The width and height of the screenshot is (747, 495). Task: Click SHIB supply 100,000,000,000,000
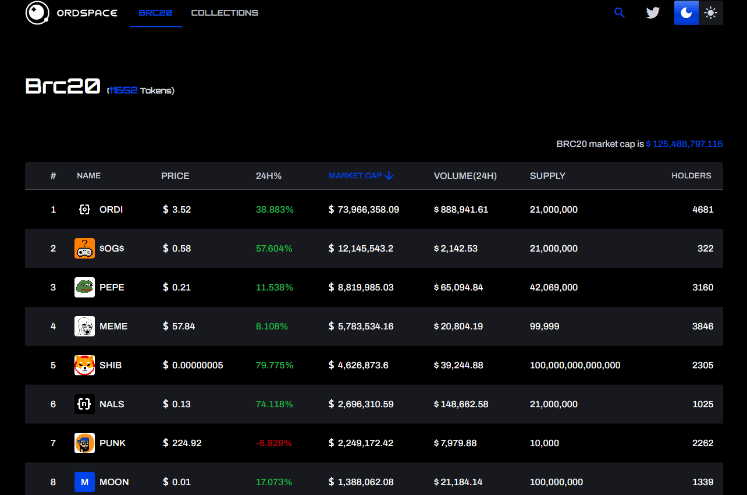pos(575,365)
